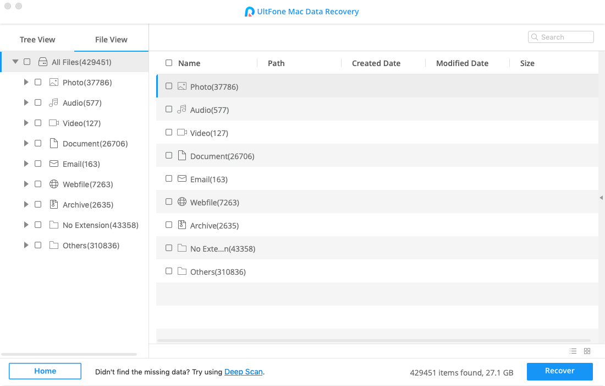
Task: Select Others(310836) label in sidebar tree
Action: click(91, 246)
